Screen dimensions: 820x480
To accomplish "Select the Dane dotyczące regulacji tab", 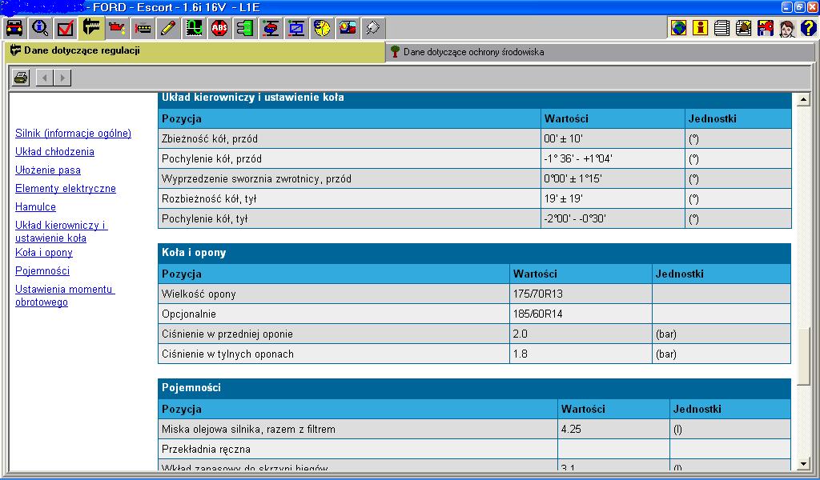I will pos(82,51).
